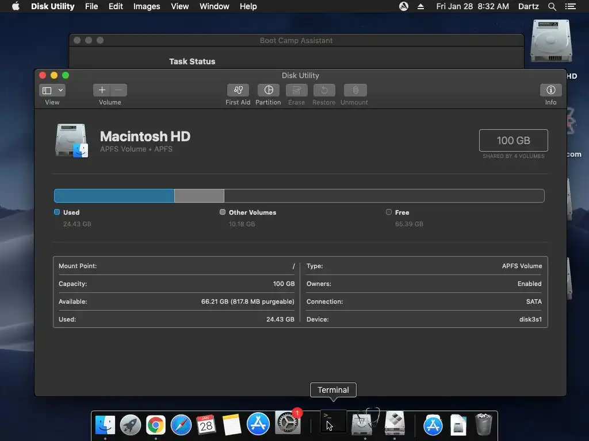Add a volume with the plus button
The height and width of the screenshot is (441, 589).
coord(102,90)
